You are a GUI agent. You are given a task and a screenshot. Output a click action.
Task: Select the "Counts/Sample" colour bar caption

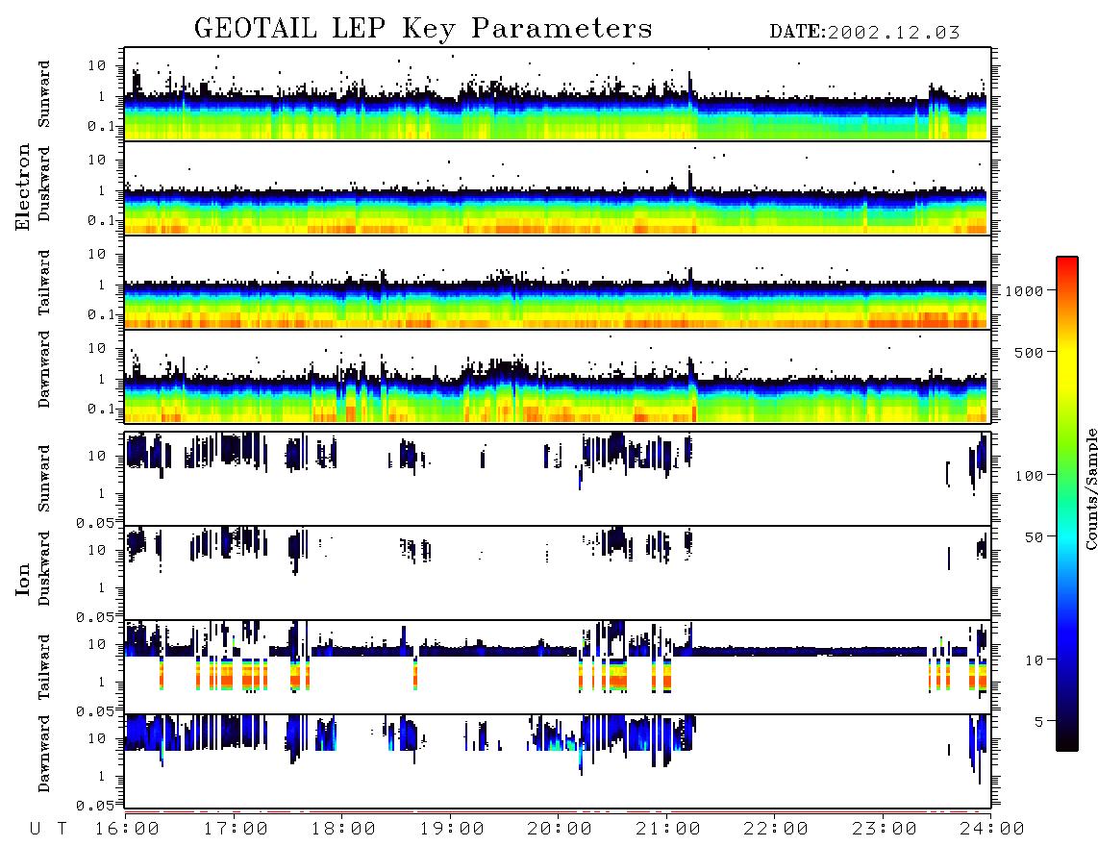(1090, 488)
